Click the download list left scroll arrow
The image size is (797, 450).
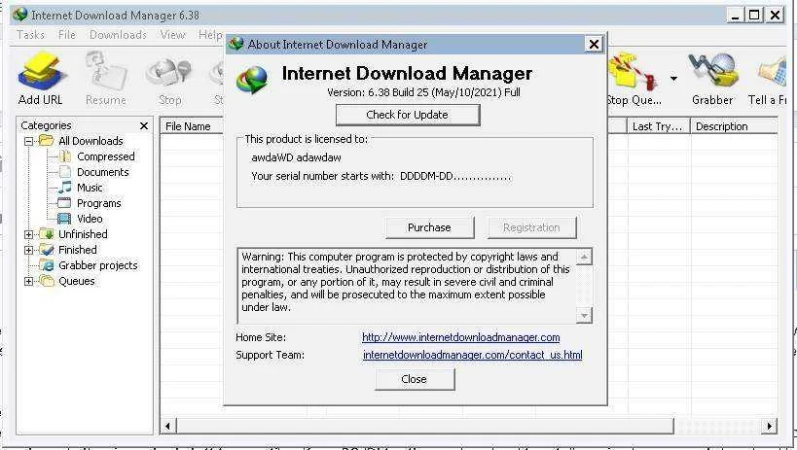click(x=168, y=426)
